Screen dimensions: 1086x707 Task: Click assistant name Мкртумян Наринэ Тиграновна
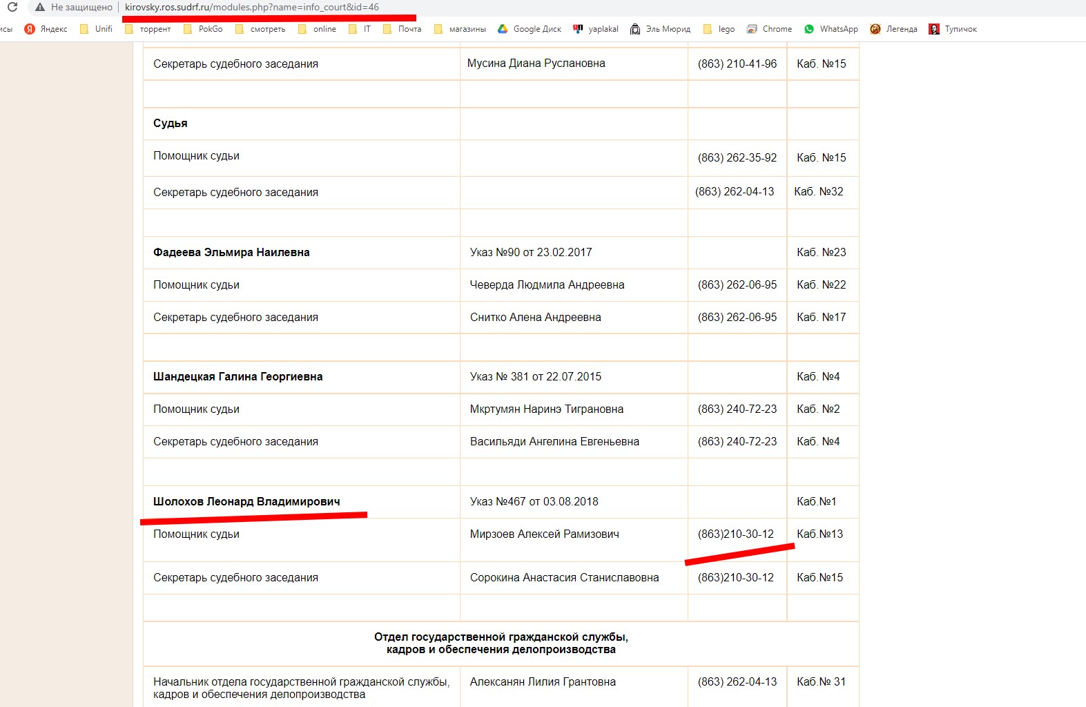point(547,409)
